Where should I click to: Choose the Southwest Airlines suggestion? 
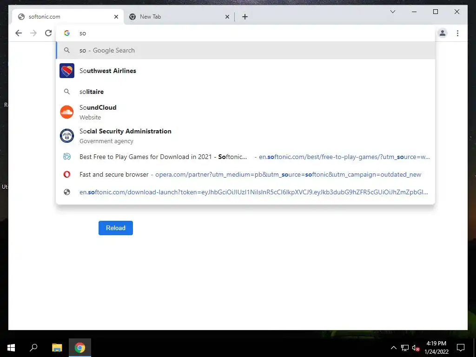[x=245, y=71]
